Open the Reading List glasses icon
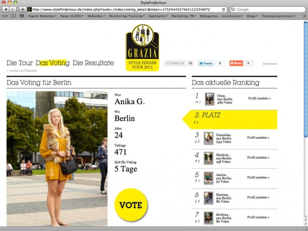 [5, 16]
